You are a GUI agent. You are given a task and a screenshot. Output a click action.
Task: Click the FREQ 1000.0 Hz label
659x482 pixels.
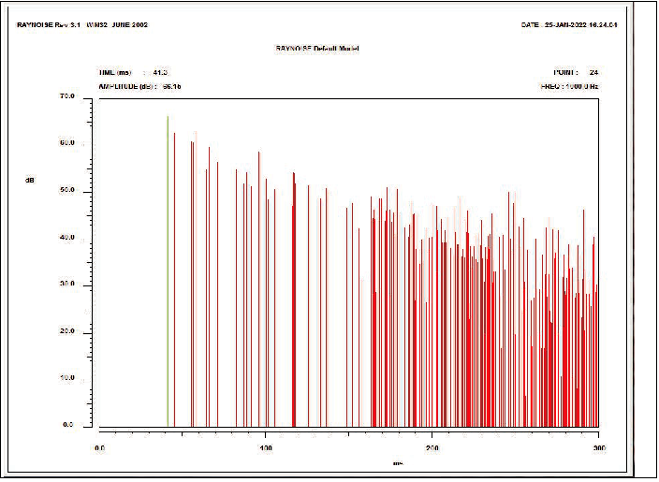point(568,86)
